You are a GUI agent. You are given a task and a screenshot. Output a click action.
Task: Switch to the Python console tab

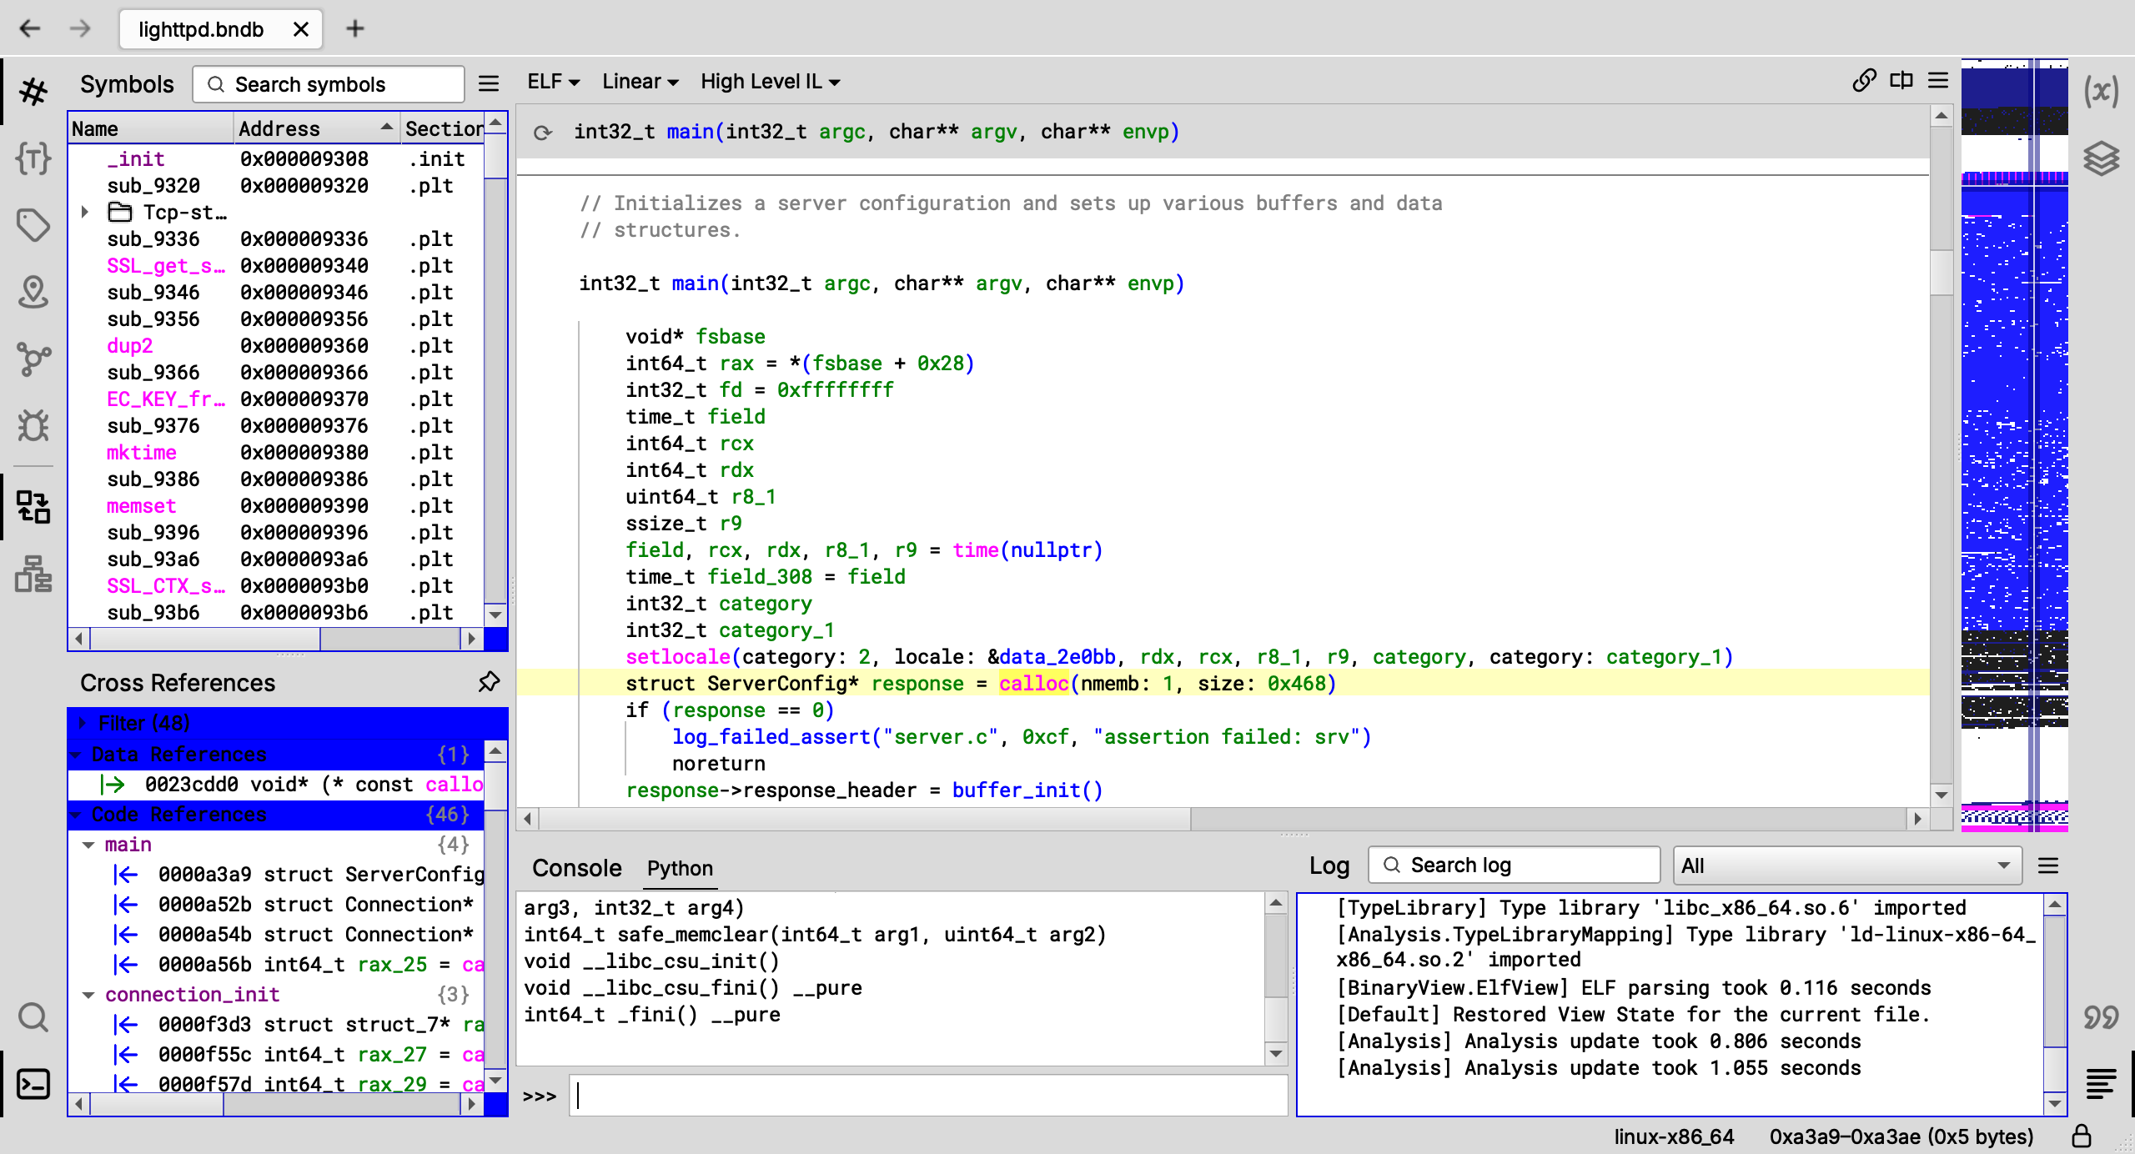tap(680, 869)
